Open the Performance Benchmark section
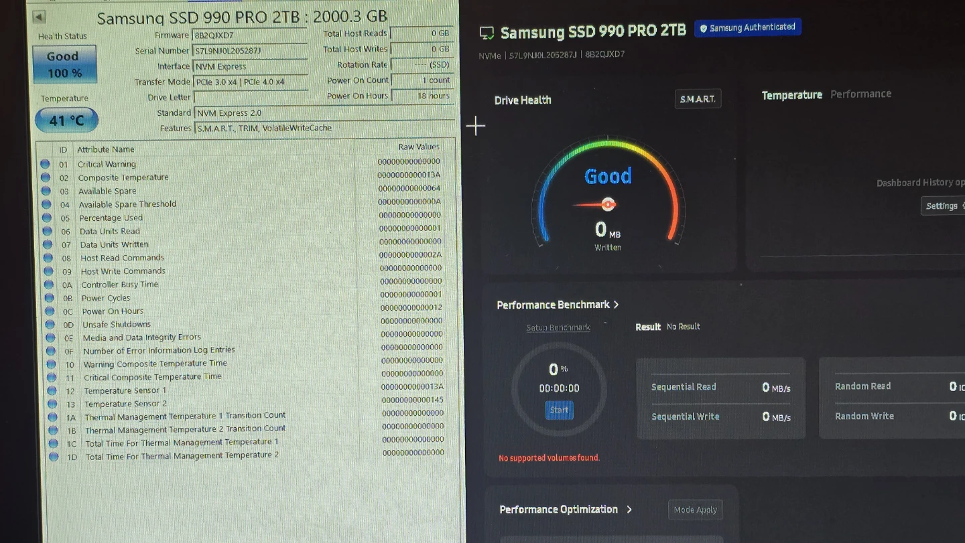965x543 pixels. pyautogui.click(x=558, y=305)
